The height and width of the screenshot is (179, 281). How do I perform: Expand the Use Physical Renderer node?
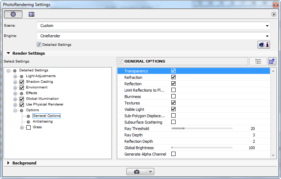[15, 105]
